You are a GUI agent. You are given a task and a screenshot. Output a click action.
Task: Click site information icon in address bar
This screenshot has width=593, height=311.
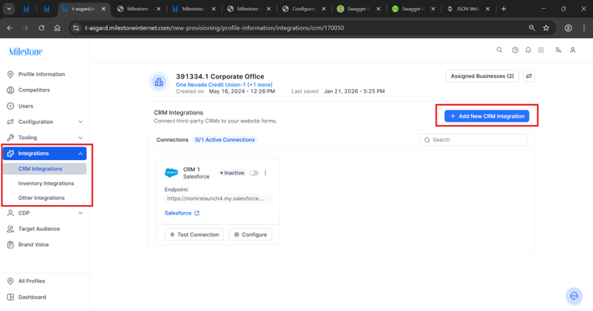tap(76, 28)
